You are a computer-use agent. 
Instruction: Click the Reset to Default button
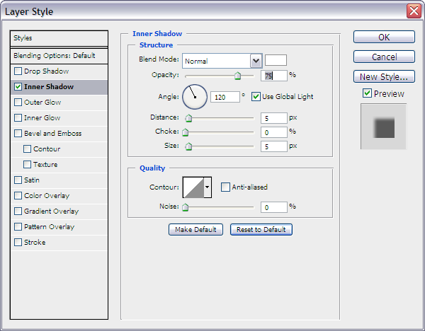(x=261, y=230)
